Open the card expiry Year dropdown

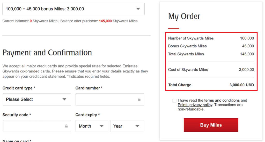(x=127, y=126)
